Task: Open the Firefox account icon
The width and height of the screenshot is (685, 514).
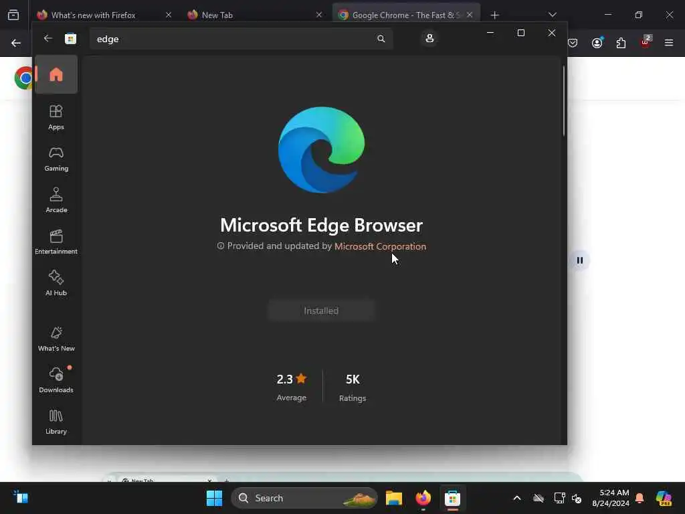Action: click(597, 43)
